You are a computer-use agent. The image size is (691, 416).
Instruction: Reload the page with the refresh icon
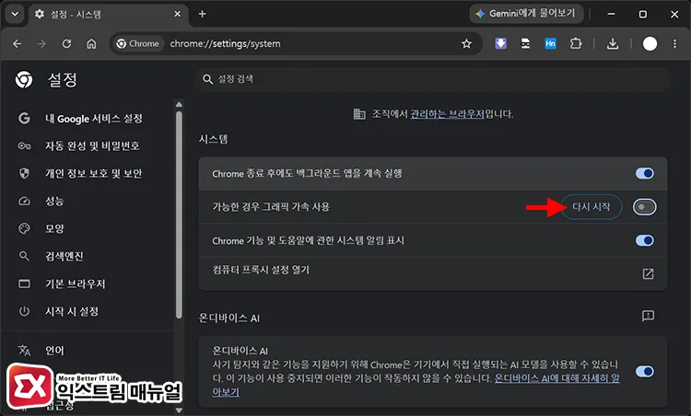pyautogui.click(x=66, y=43)
